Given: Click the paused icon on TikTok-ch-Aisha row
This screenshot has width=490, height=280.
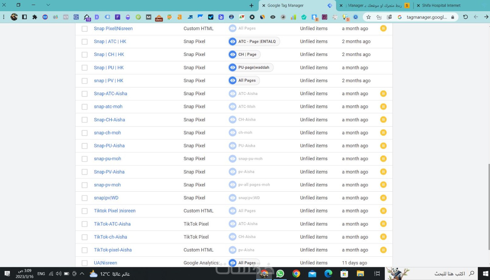Looking at the screenshot, I should click(383, 237).
